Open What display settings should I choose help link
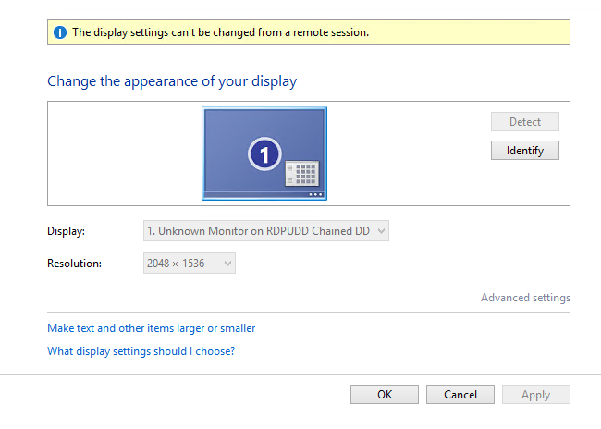This screenshot has width=601, height=429. tap(141, 351)
